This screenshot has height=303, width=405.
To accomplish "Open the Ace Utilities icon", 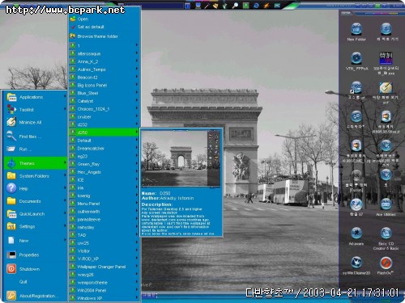I will point(386,206).
